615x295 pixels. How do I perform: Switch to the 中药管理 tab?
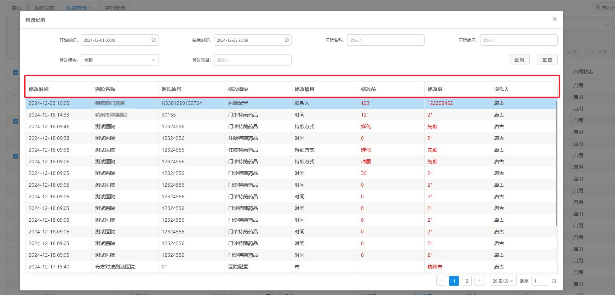[115, 8]
